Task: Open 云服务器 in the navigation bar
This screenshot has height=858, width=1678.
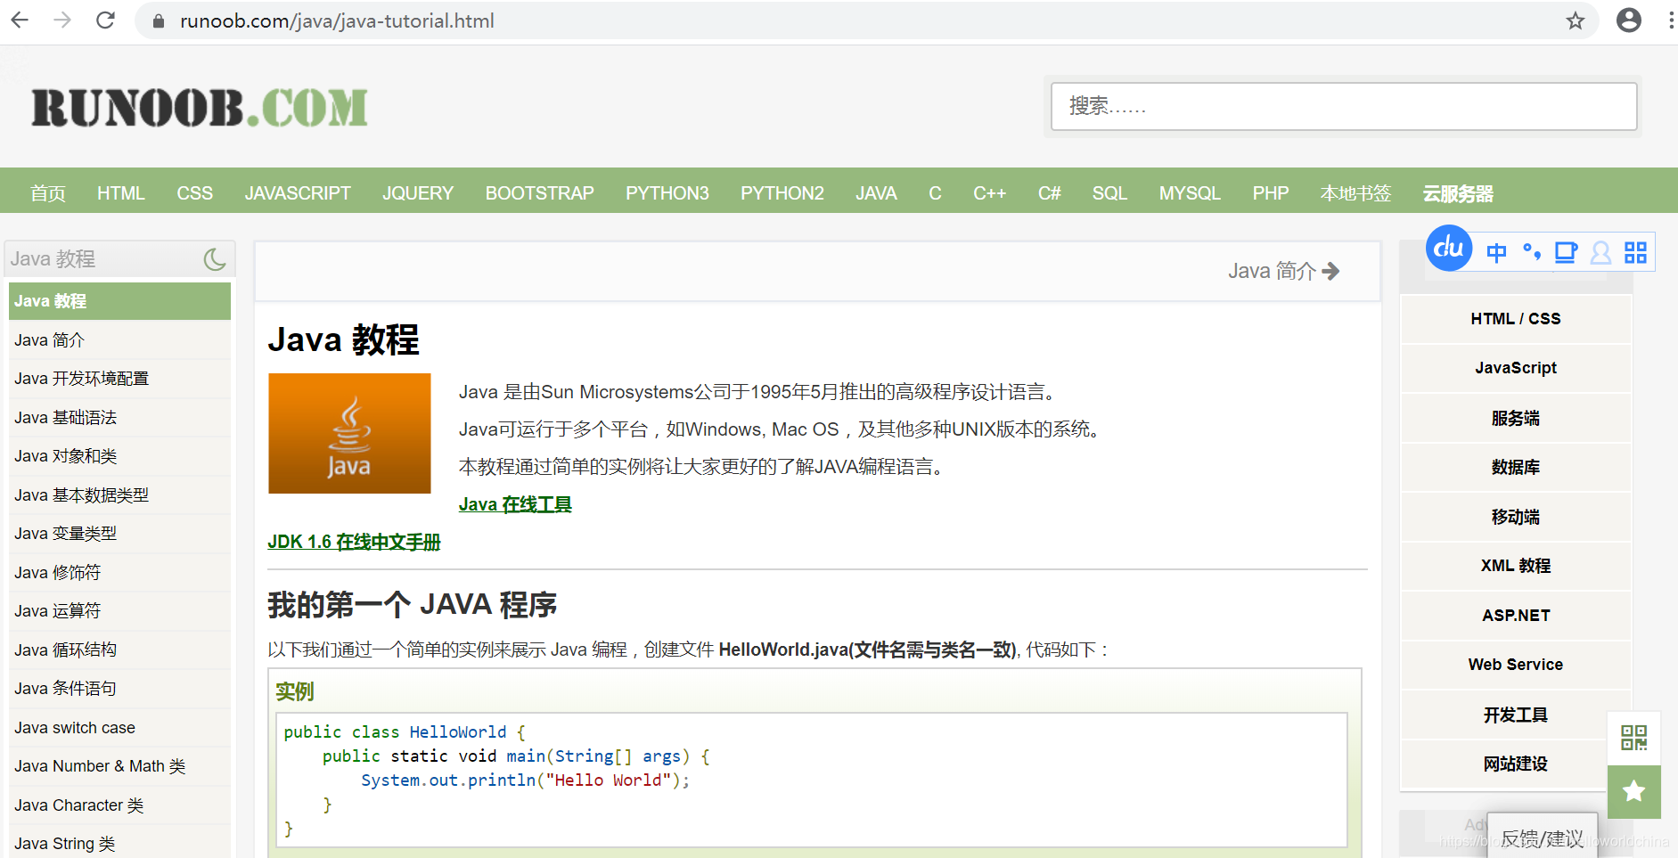Action: [x=1458, y=193]
